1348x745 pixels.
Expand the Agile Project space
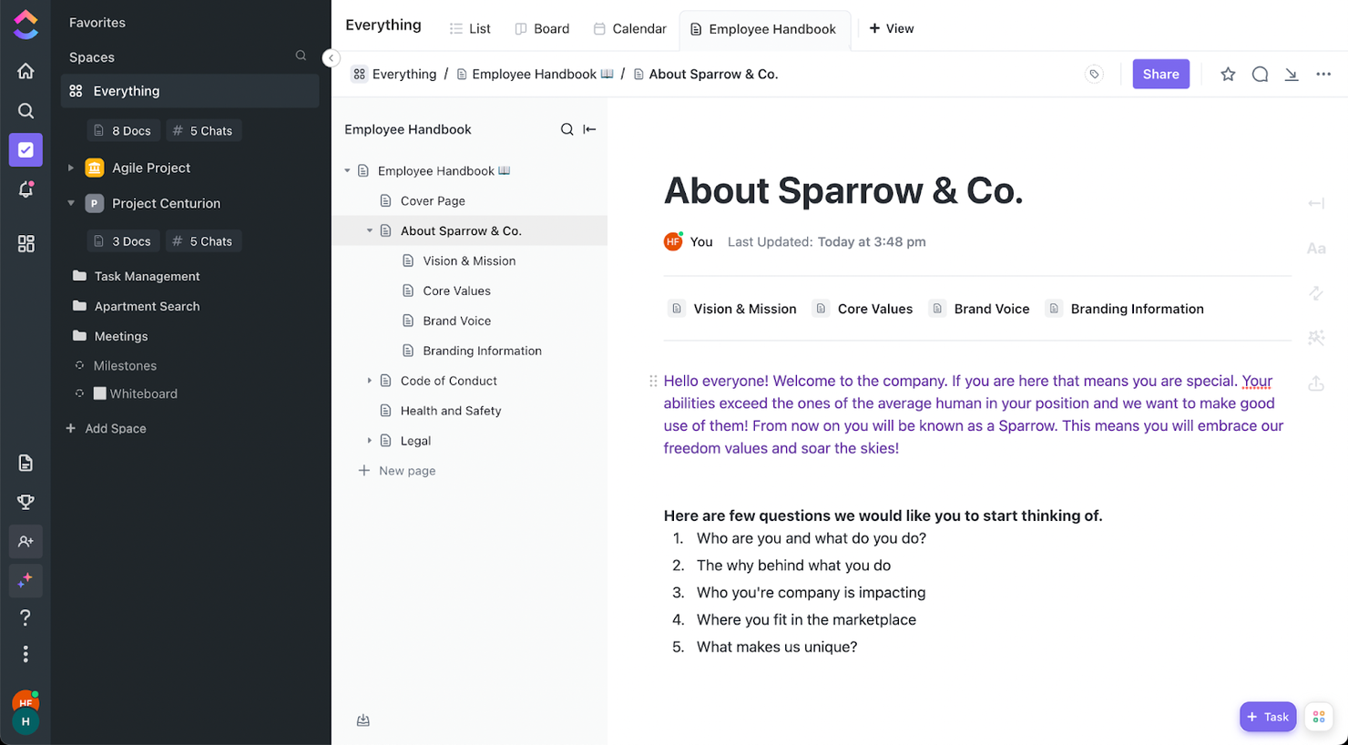[x=71, y=168]
